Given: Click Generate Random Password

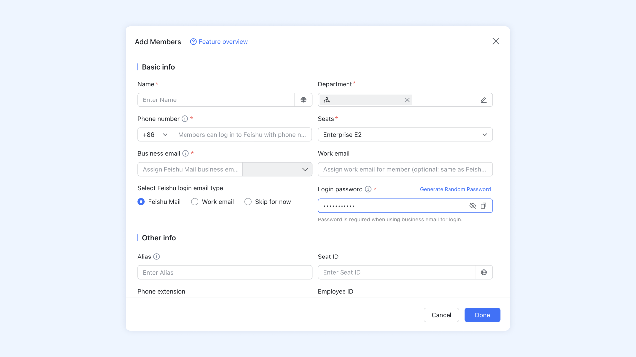Looking at the screenshot, I should (455, 189).
